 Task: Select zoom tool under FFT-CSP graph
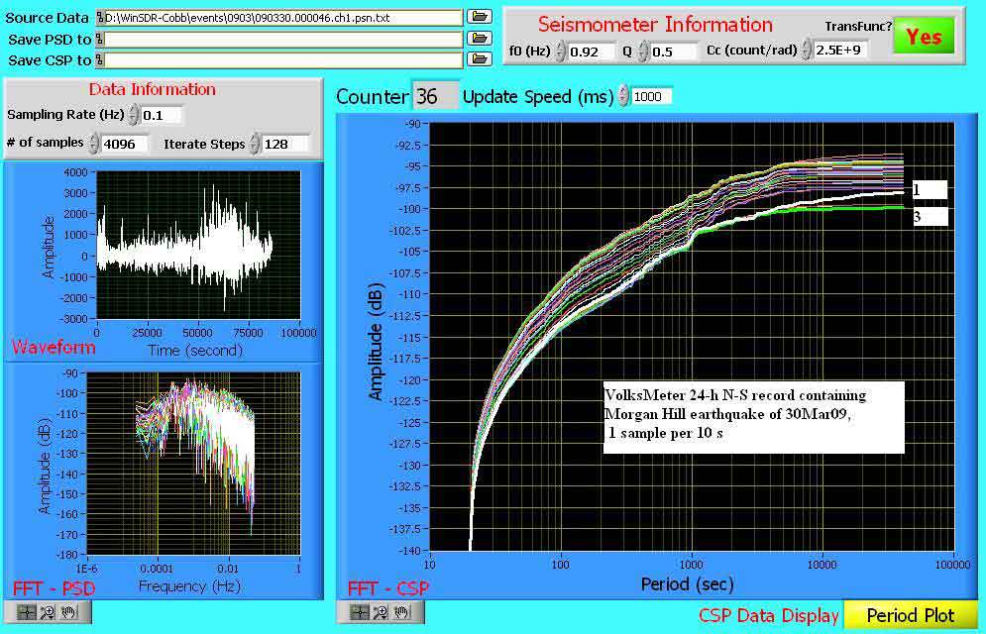pos(380,612)
